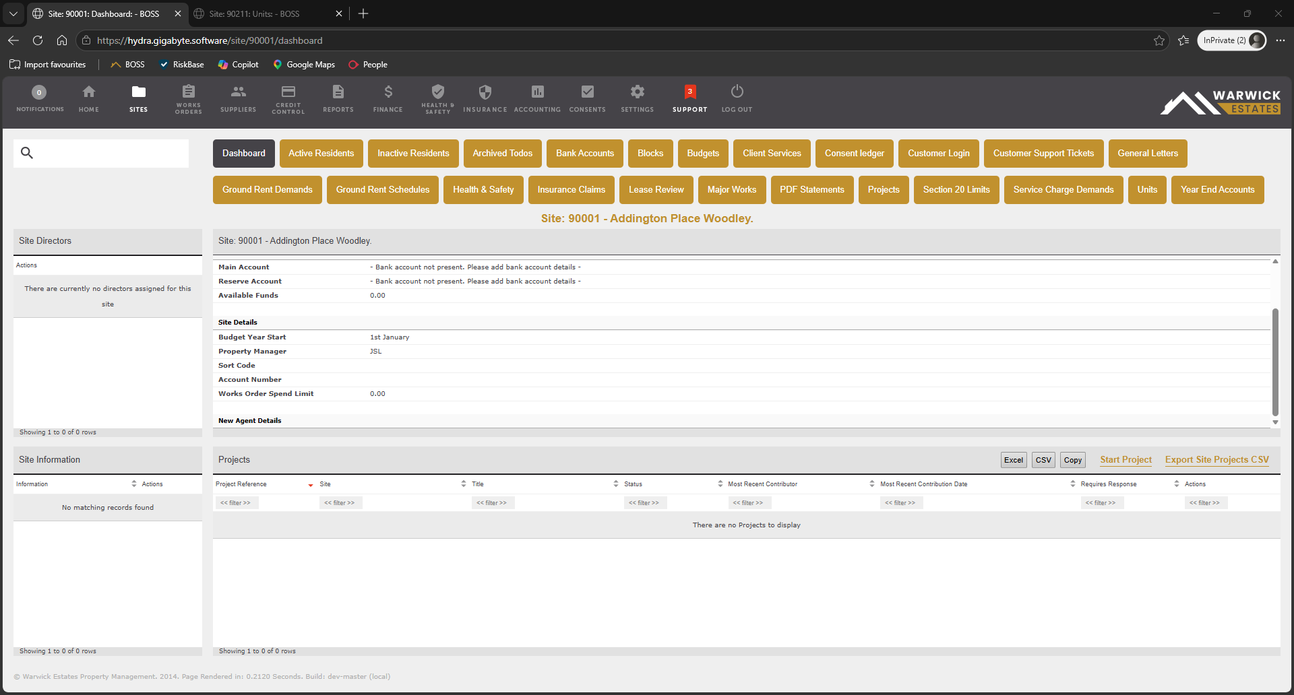Image resolution: width=1294 pixels, height=695 pixels.
Task: Open Year End Accounts tab
Action: 1218,190
